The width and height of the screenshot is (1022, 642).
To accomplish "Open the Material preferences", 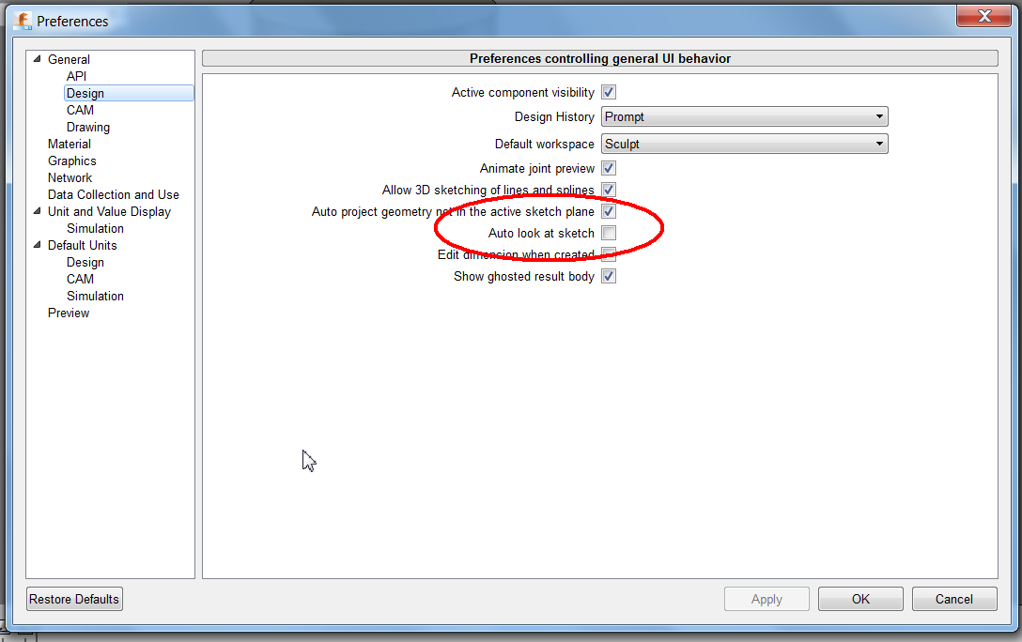I will coord(69,144).
